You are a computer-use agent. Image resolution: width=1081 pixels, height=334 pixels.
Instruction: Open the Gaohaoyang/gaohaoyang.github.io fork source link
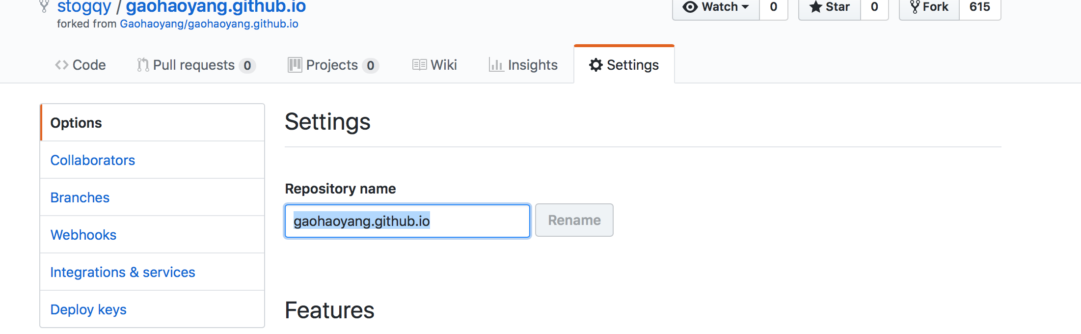coord(209,24)
